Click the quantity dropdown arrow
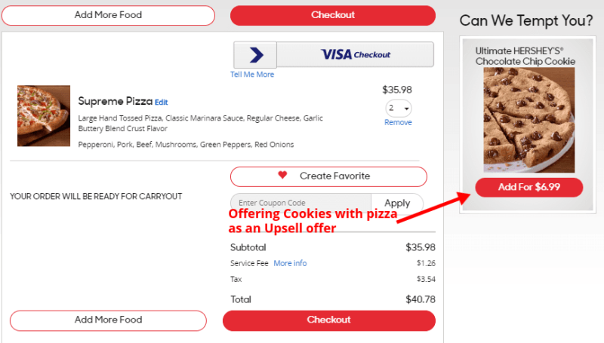The width and height of the screenshot is (604, 343). pos(406,109)
